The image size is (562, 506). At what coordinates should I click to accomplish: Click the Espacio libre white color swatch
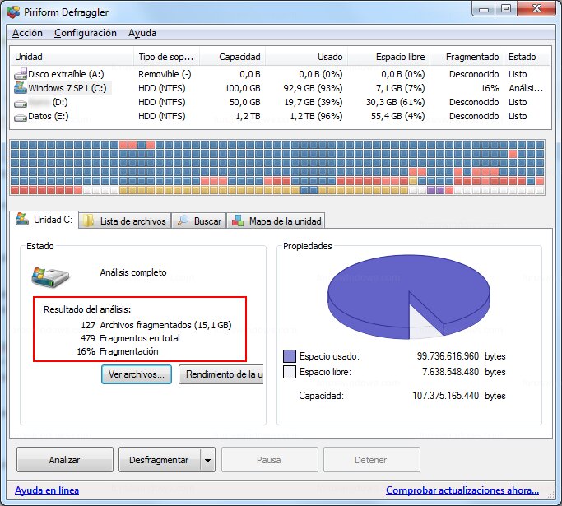pyautogui.click(x=290, y=372)
